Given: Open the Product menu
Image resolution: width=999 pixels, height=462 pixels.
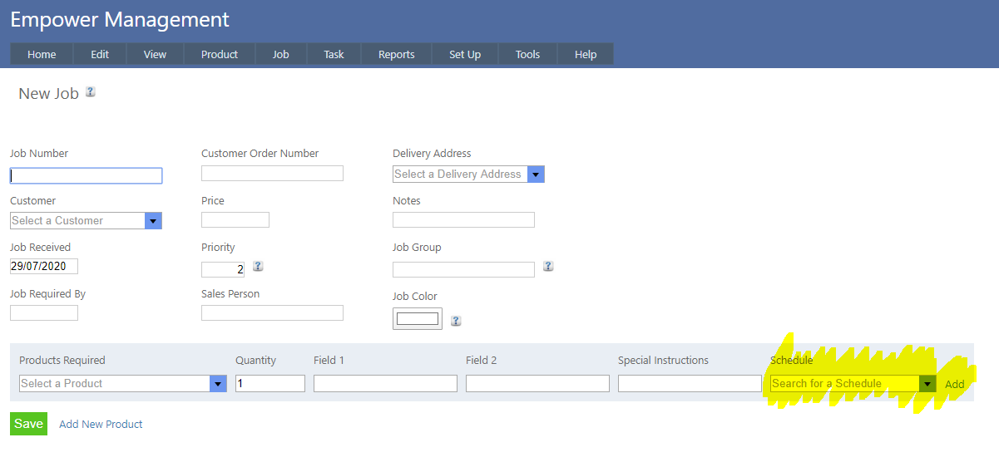Looking at the screenshot, I should point(220,55).
